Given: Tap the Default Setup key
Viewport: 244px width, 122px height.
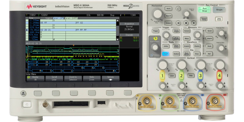Looking at the screenshot, I should (x=204, y=19).
